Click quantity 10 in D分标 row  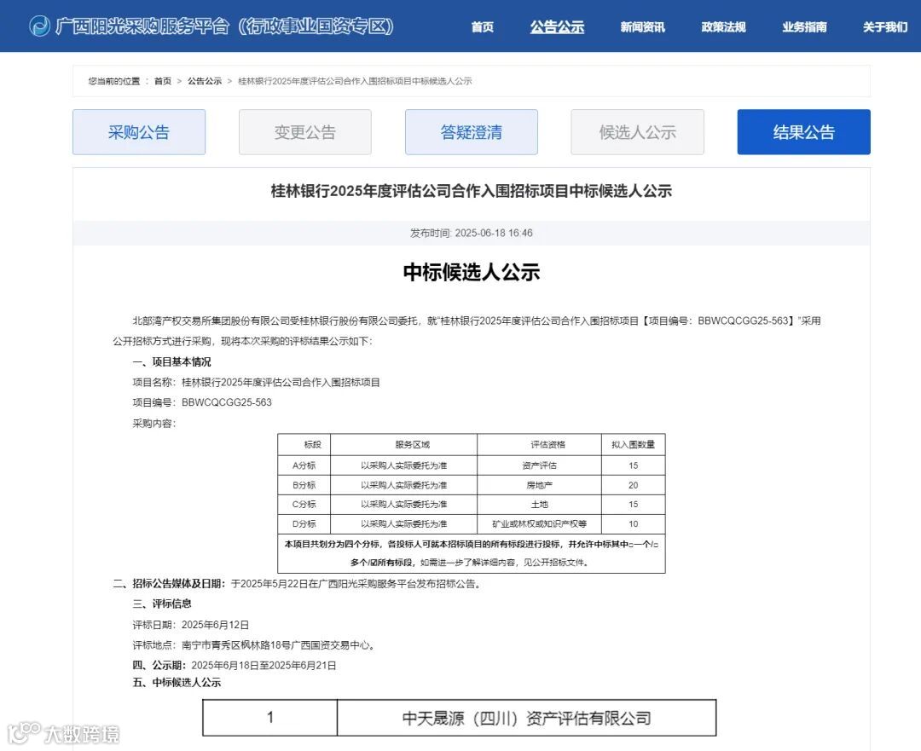[633, 523]
